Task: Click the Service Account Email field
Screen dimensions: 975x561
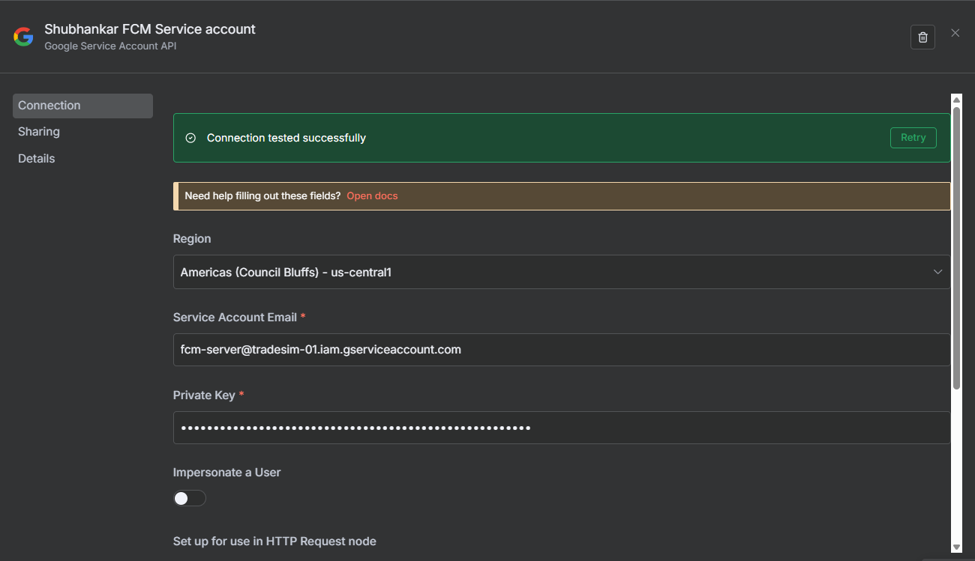Action: 561,350
